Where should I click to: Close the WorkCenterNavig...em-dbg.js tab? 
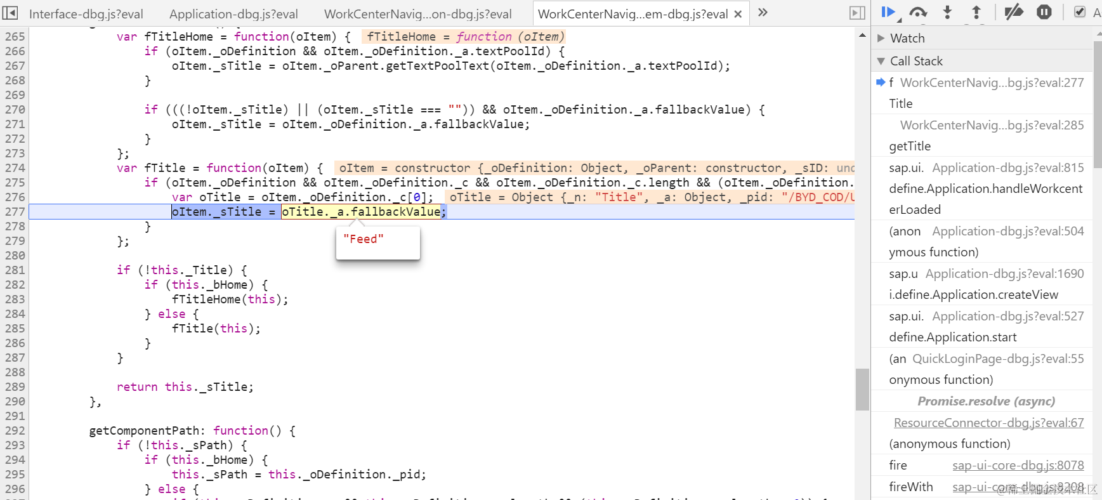pos(738,14)
